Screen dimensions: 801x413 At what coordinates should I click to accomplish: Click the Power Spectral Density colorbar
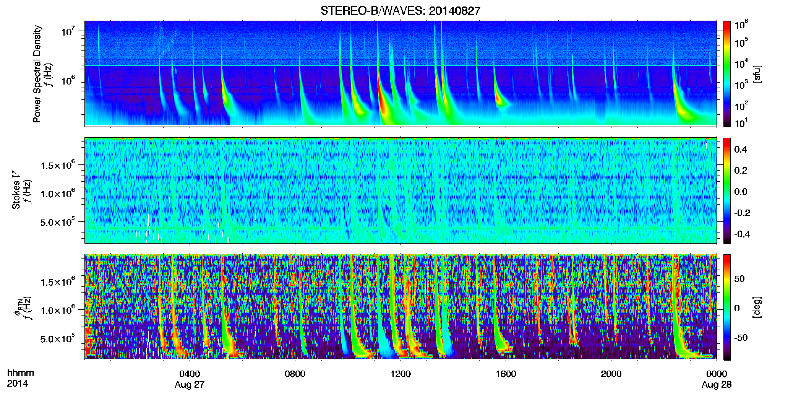click(727, 74)
